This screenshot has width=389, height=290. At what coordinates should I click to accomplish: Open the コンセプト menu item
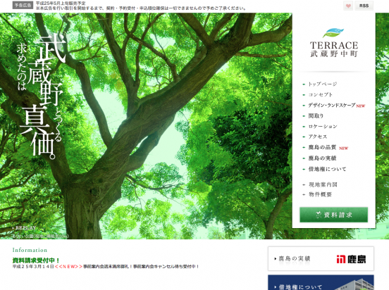[x=320, y=95]
